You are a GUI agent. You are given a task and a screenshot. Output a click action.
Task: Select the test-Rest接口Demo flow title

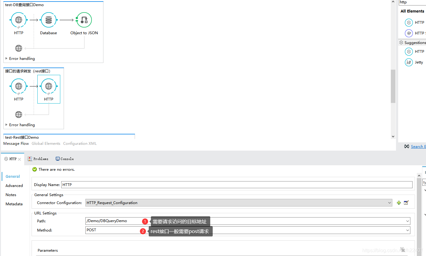pyautogui.click(x=22, y=137)
